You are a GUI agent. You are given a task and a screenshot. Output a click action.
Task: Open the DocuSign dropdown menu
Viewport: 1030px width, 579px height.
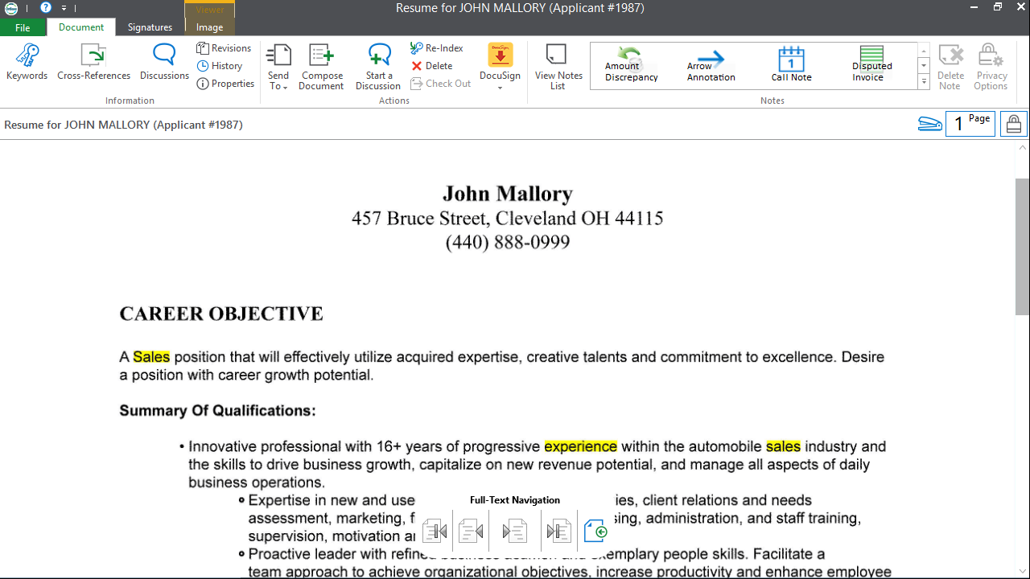500,87
